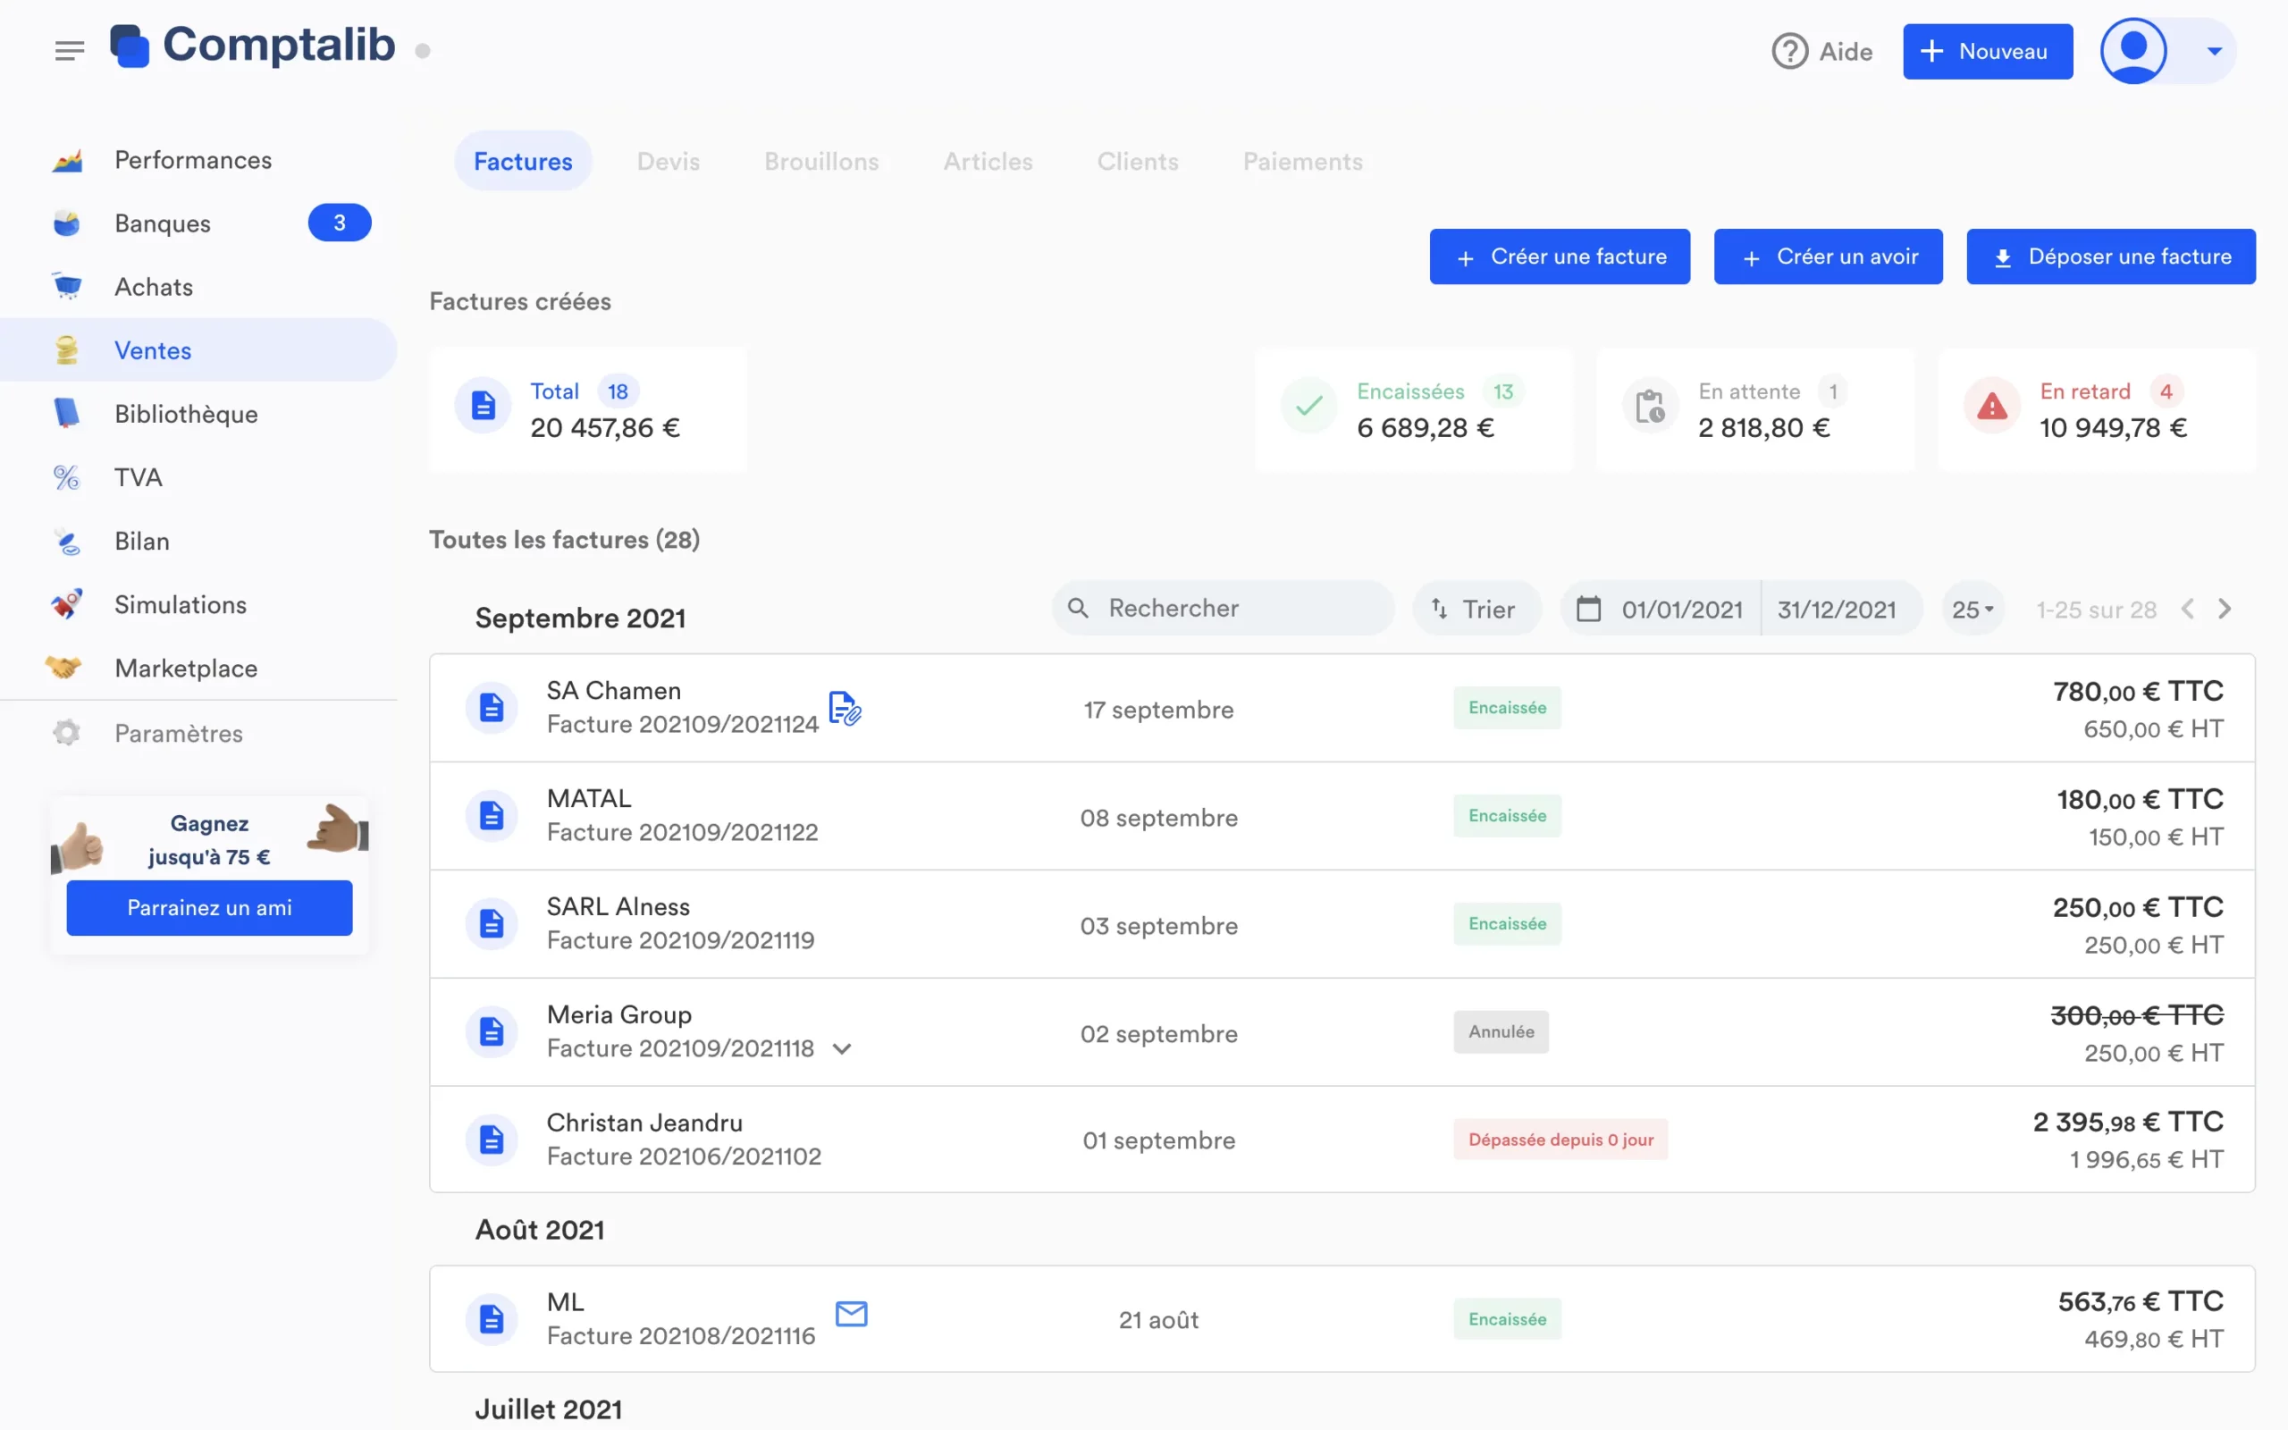Filter by En retard invoices card
The width and height of the screenshot is (2288, 1430).
click(x=2096, y=409)
